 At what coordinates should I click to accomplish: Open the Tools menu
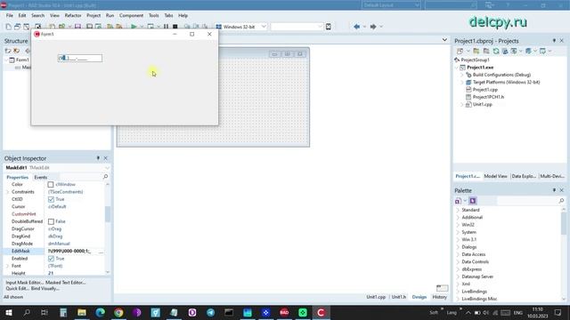(154, 16)
